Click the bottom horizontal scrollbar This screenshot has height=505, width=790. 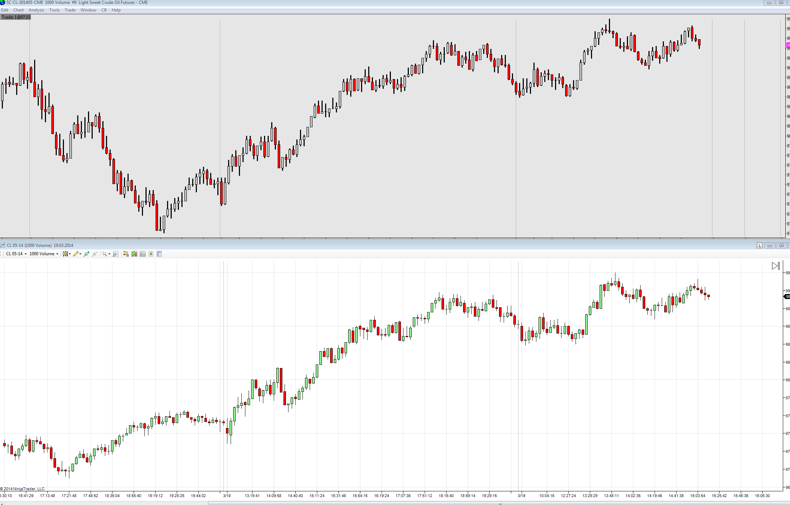(x=499, y=504)
